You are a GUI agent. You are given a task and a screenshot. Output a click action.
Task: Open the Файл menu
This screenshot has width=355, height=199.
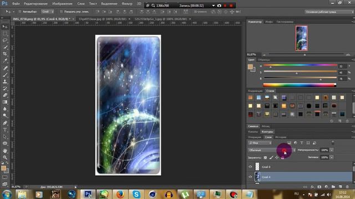click(x=16, y=4)
